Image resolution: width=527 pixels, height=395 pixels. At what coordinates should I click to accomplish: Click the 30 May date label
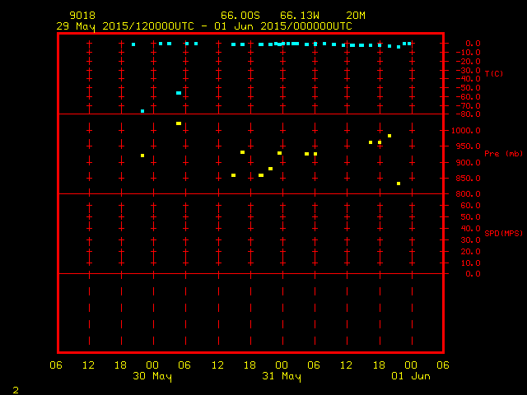pos(153,376)
